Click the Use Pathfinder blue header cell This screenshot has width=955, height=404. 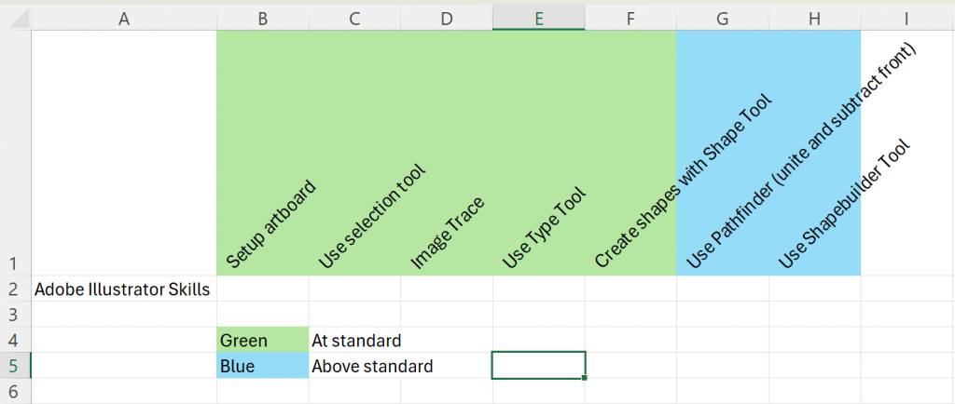pyautogui.click(x=723, y=153)
